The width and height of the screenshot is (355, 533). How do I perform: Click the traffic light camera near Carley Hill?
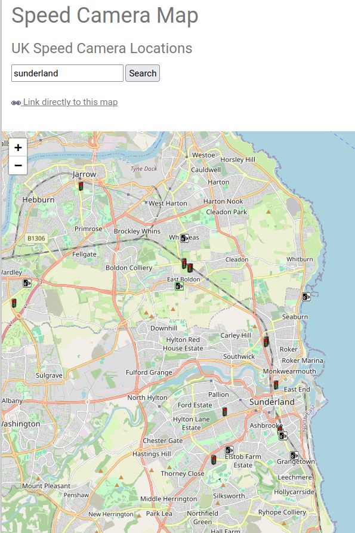click(266, 341)
